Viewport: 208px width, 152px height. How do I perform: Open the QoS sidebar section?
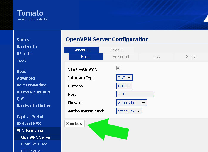click(x=21, y=99)
